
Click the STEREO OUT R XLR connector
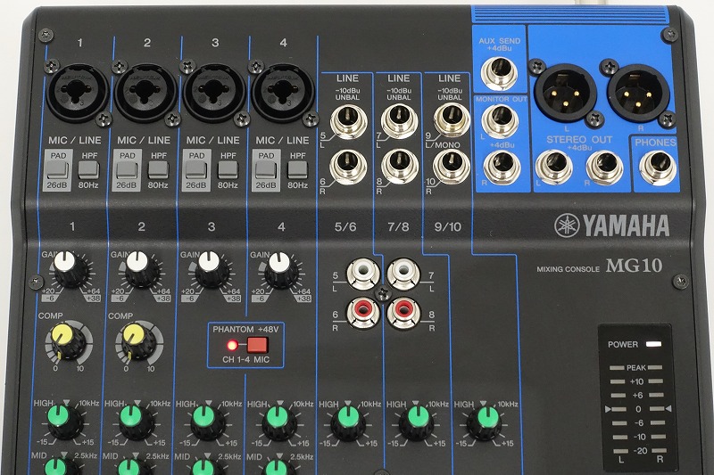pos(638,93)
